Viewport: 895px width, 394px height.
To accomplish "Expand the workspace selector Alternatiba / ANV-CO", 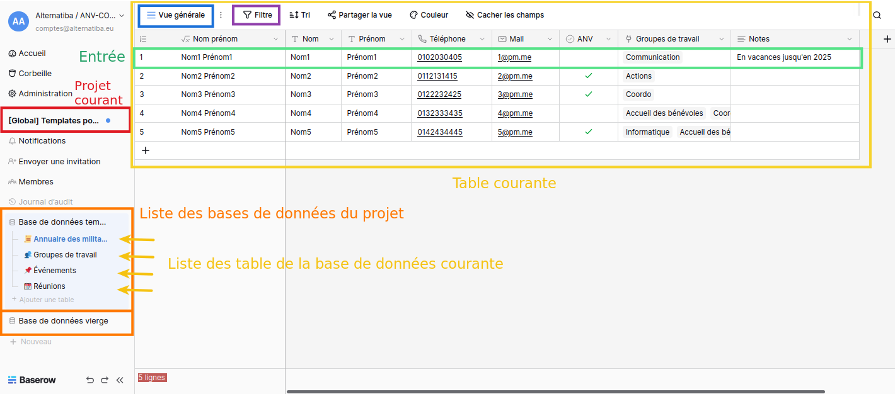I will pos(76,15).
